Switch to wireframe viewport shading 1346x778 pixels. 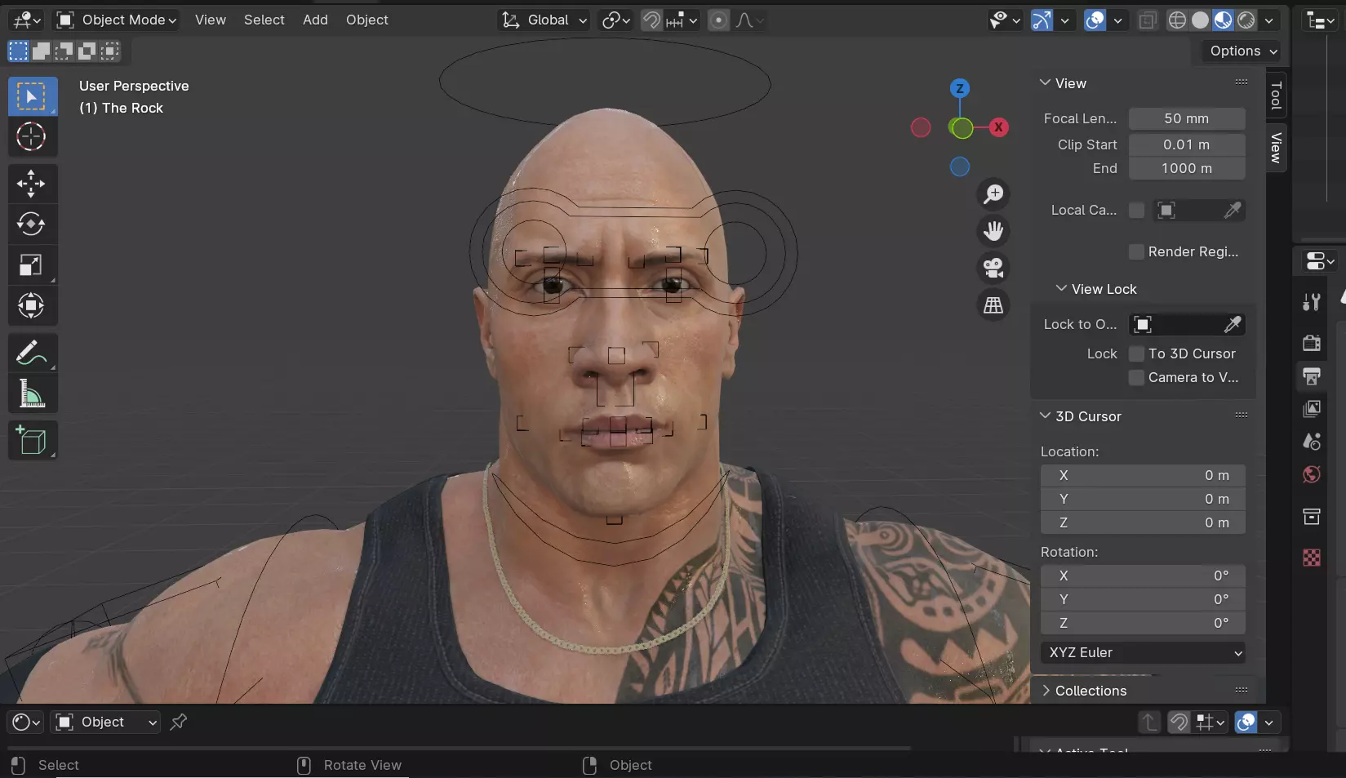(1177, 20)
